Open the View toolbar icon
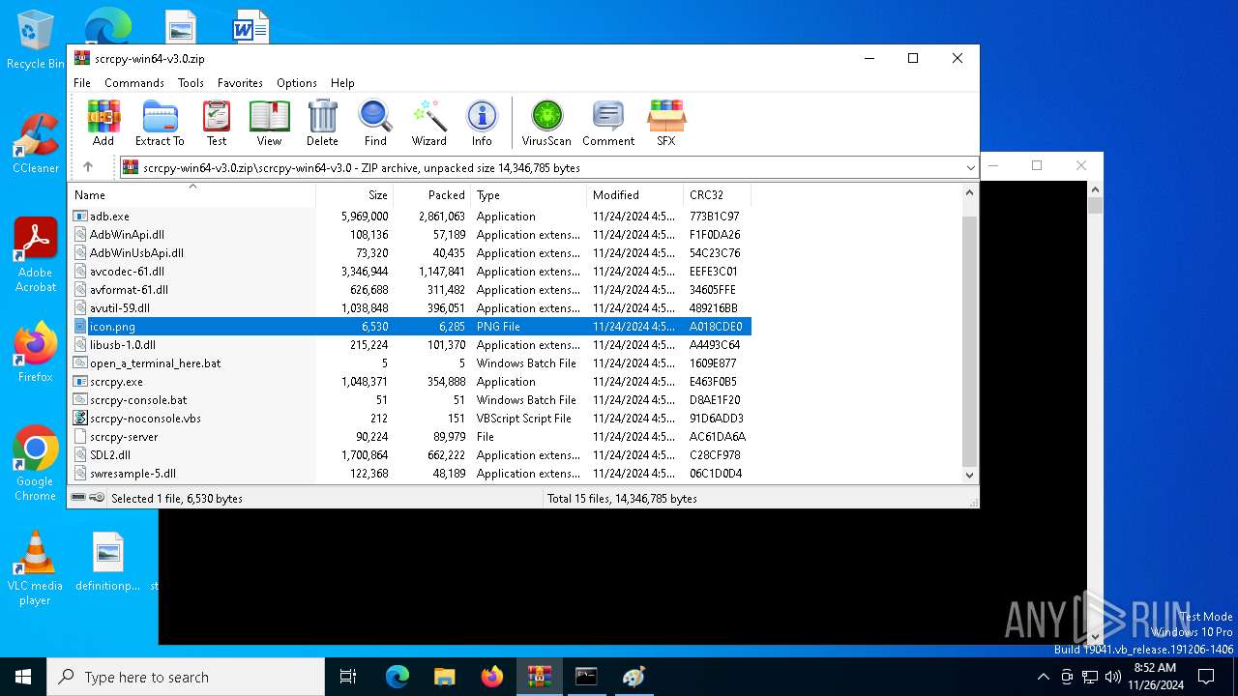This screenshot has width=1238, height=696. 269,123
